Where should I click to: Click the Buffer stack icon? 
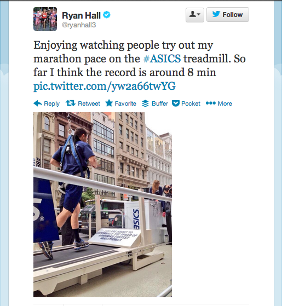point(145,103)
